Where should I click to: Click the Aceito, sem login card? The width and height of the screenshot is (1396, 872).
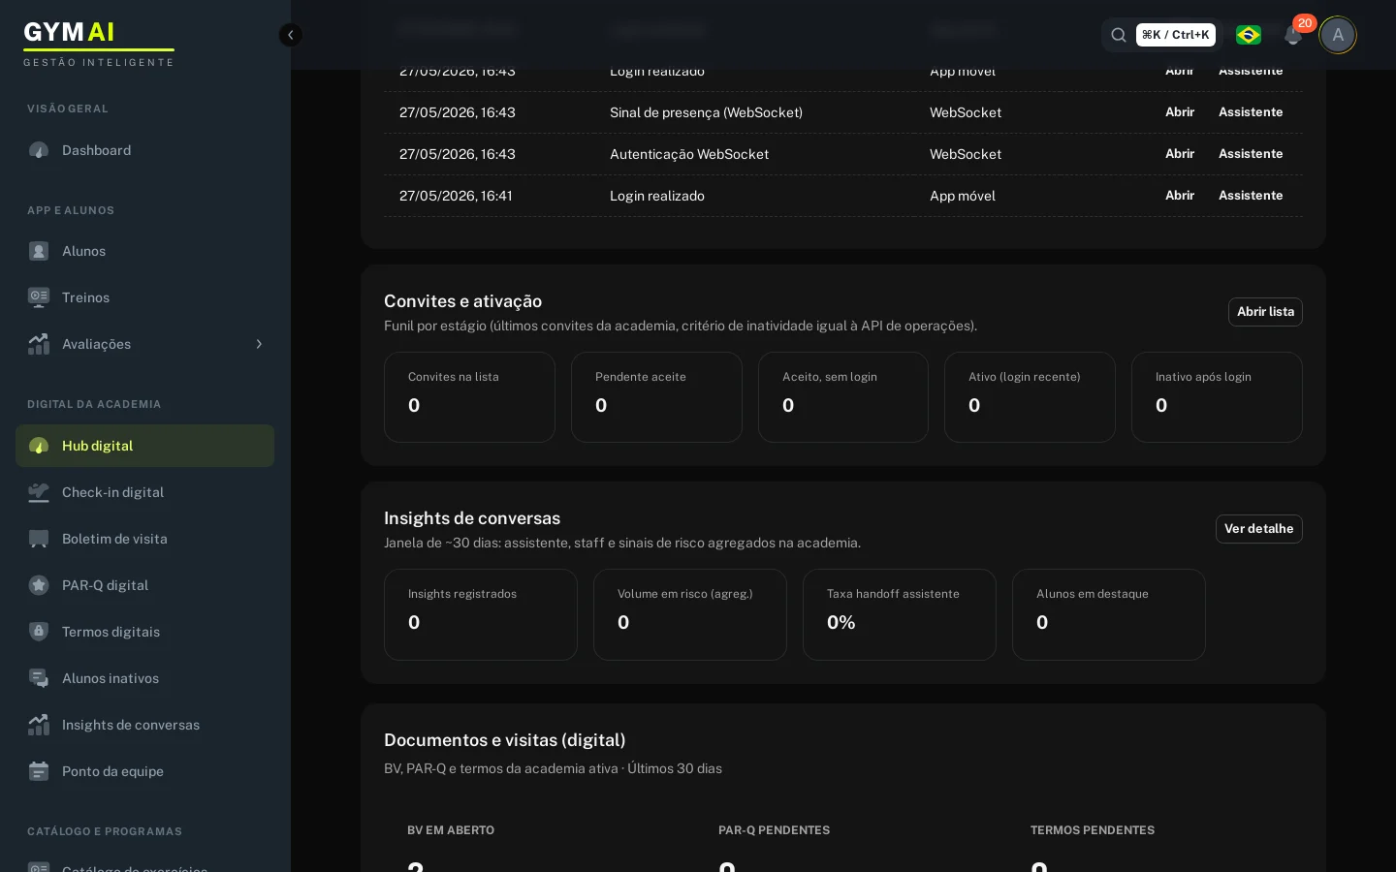point(843,397)
